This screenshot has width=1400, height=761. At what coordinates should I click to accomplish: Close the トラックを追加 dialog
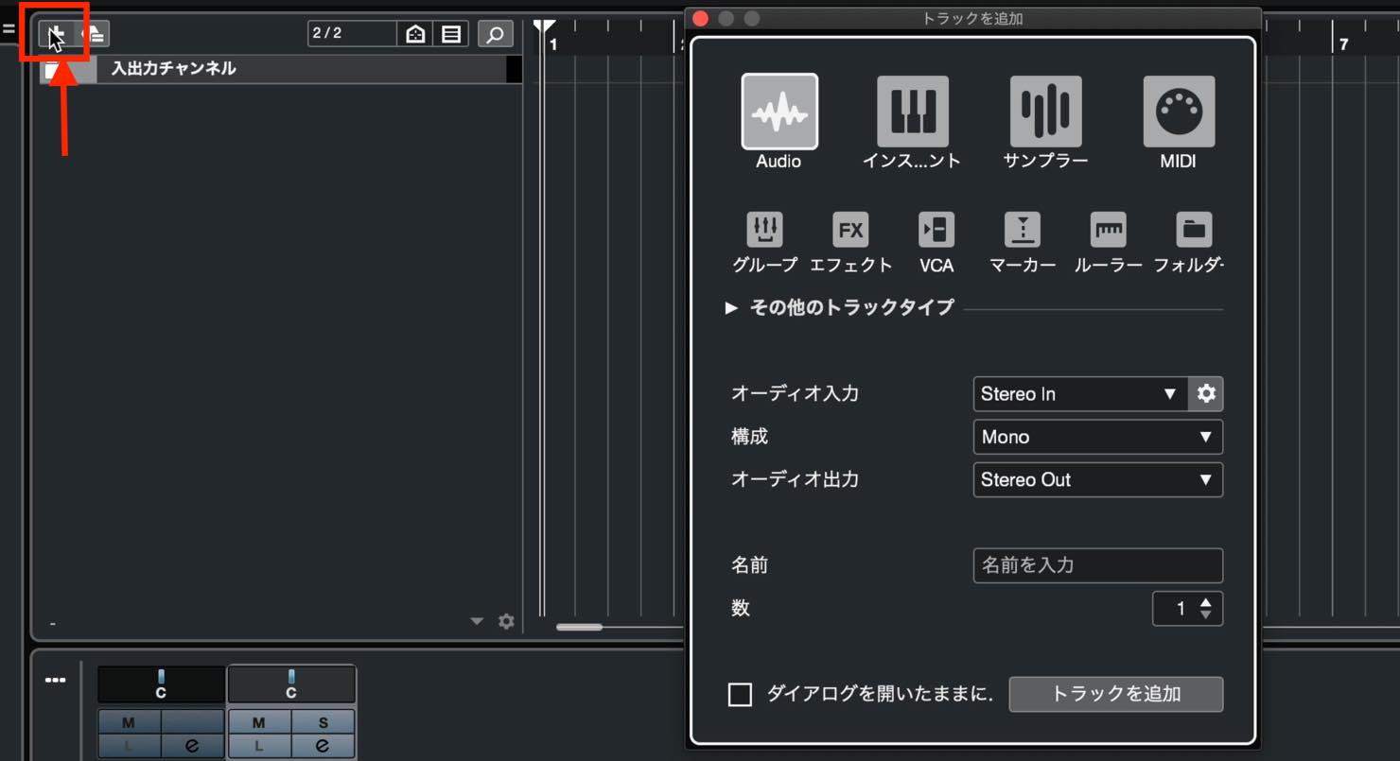(x=700, y=18)
